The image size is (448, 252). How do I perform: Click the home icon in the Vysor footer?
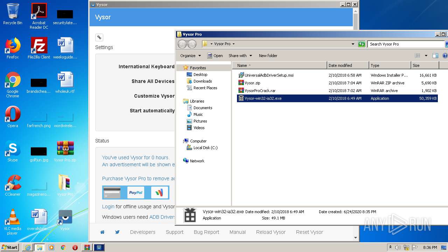click(x=103, y=232)
